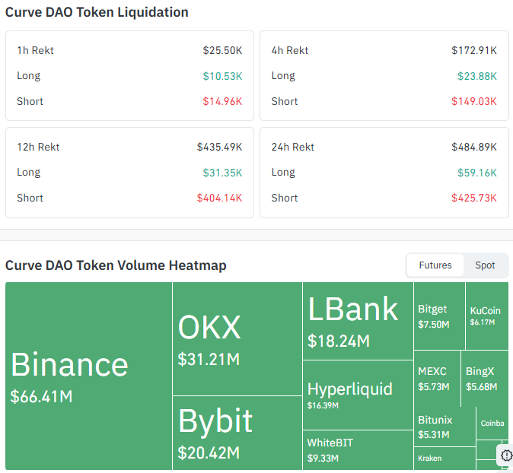This screenshot has height=473, width=513.
Task: Select the Bitunix $5.31M heatmap tile
Action: (444, 427)
